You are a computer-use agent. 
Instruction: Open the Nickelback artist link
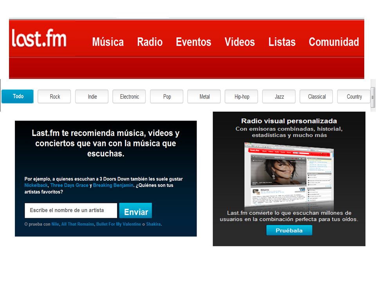(36, 185)
